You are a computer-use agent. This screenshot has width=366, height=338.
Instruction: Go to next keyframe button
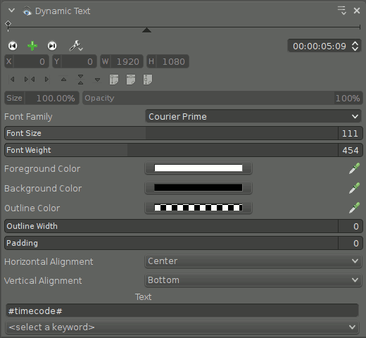(x=52, y=46)
